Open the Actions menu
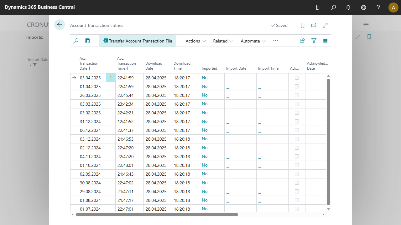The image size is (401, 225). pyautogui.click(x=195, y=41)
